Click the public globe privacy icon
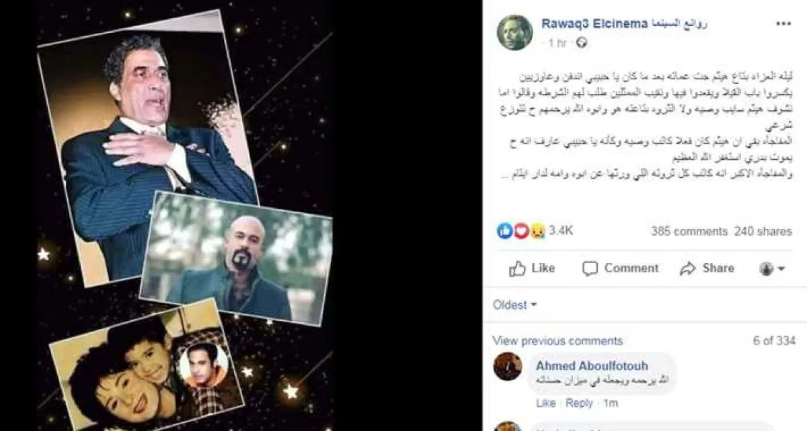Viewport: 807px width, 431px height. point(582,42)
